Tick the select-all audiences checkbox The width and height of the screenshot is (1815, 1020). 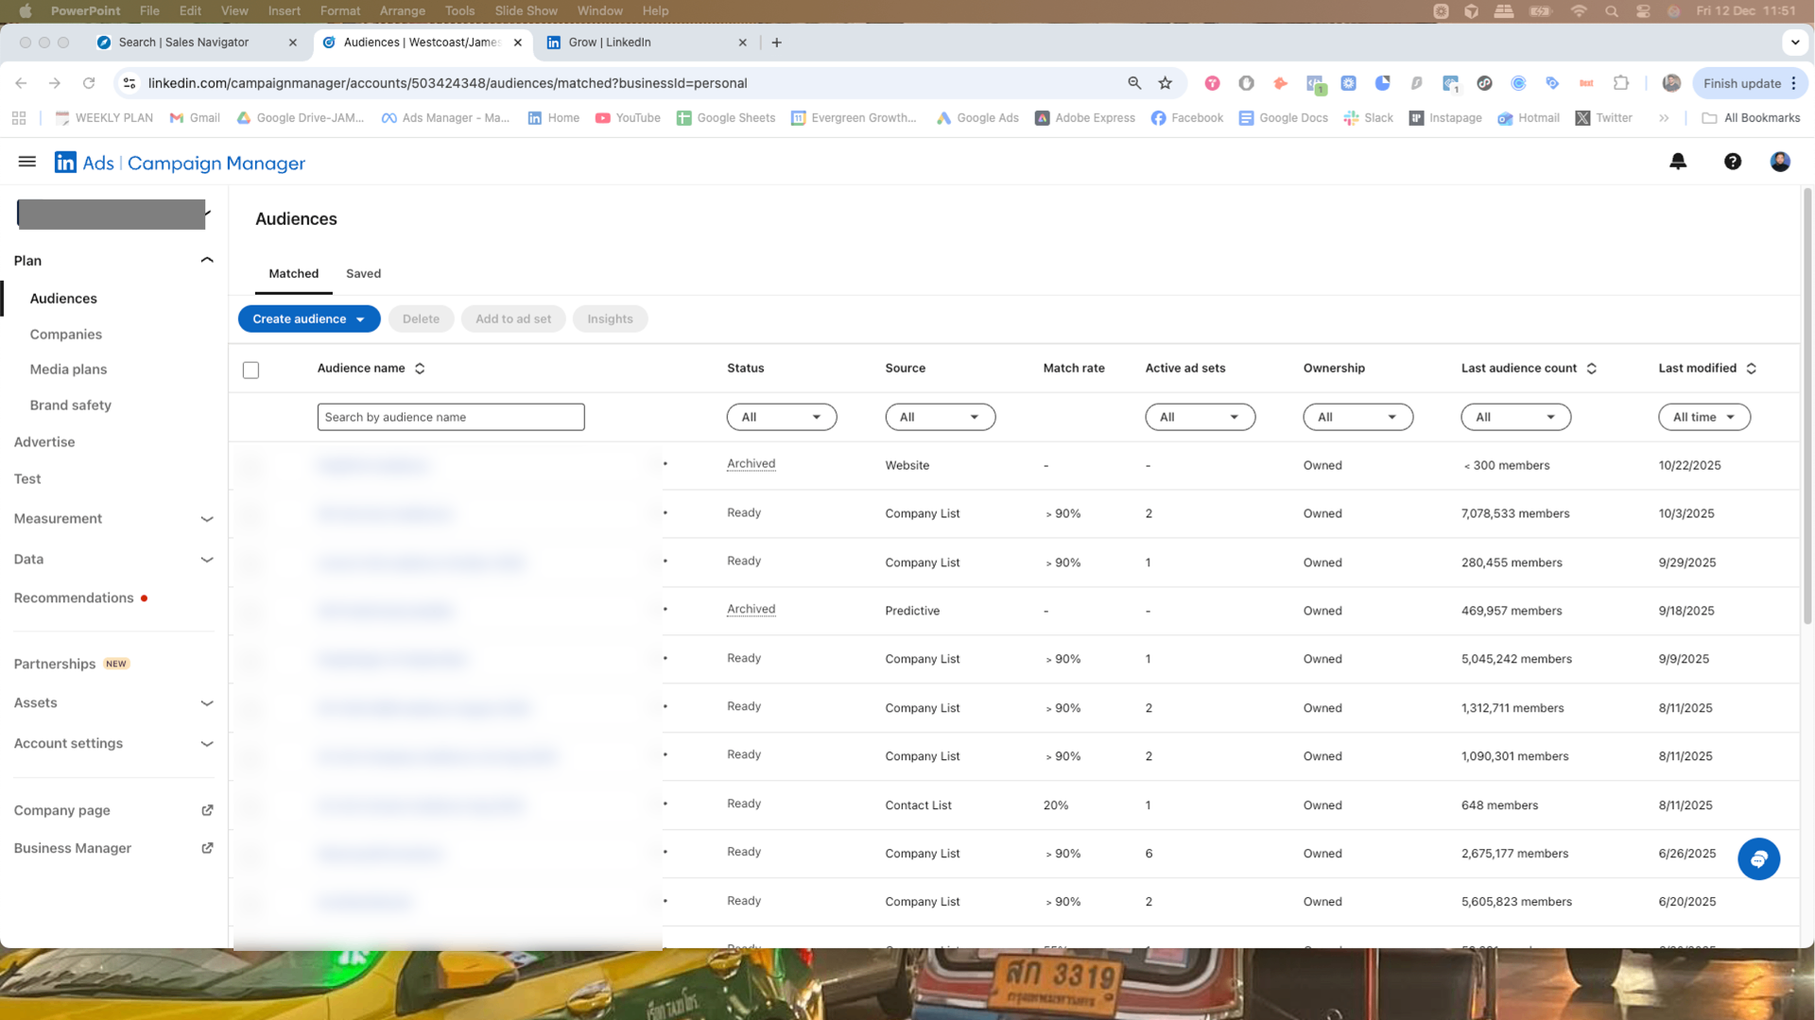[x=251, y=370]
